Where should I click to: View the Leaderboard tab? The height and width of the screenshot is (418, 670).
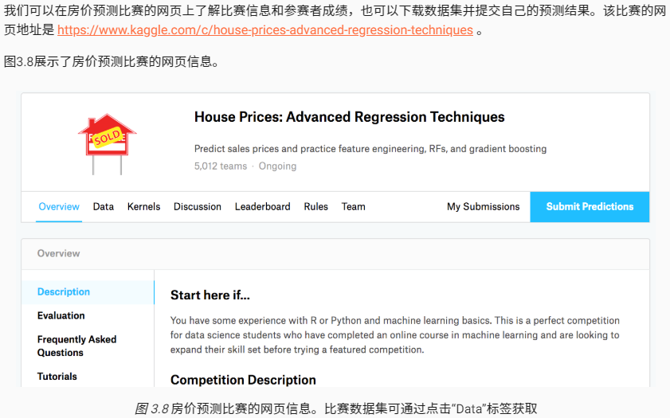pyautogui.click(x=262, y=207)
